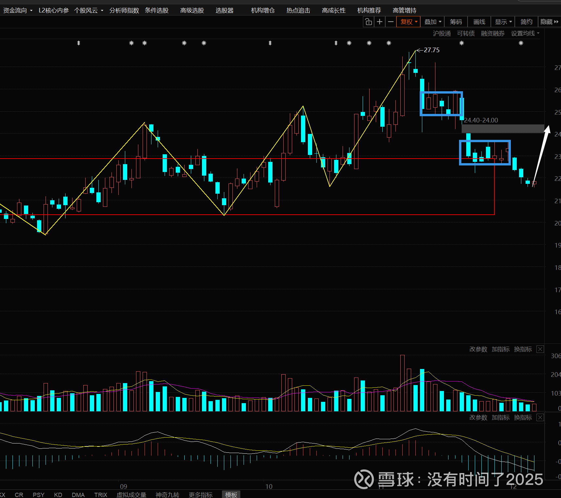Select the DMA indicator tab
Screen dimensions: 561x498
pos(78,495)
